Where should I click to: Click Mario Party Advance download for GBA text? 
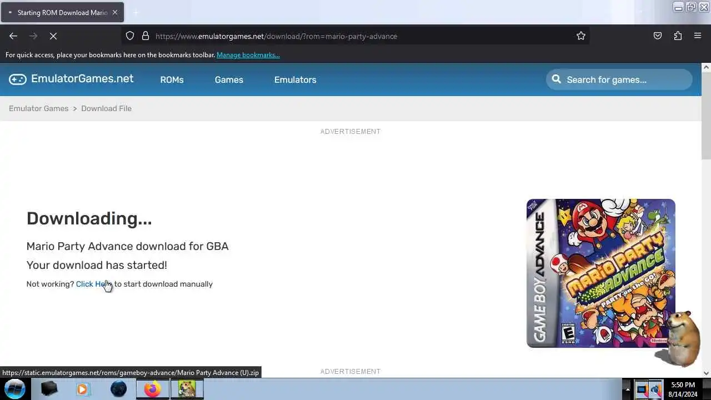[x=127, y=246]
